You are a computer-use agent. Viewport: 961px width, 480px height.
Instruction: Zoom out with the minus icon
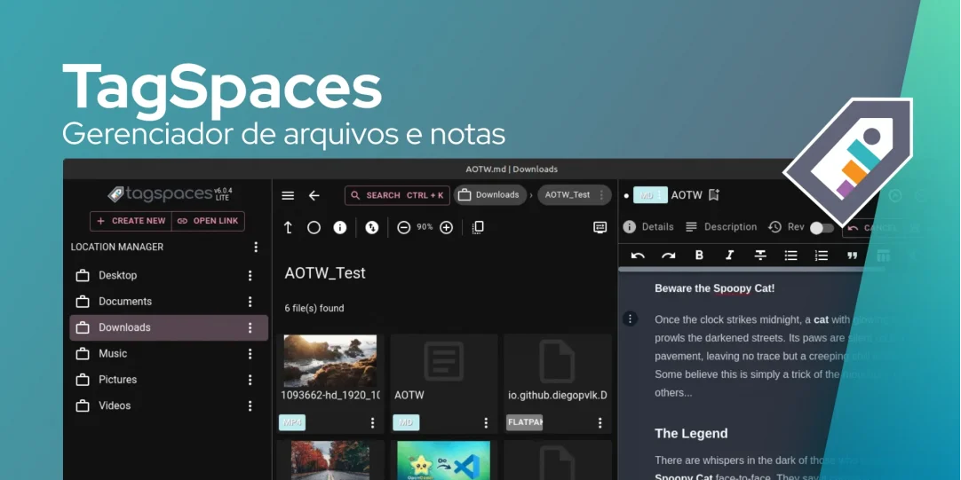click(403, 228)
